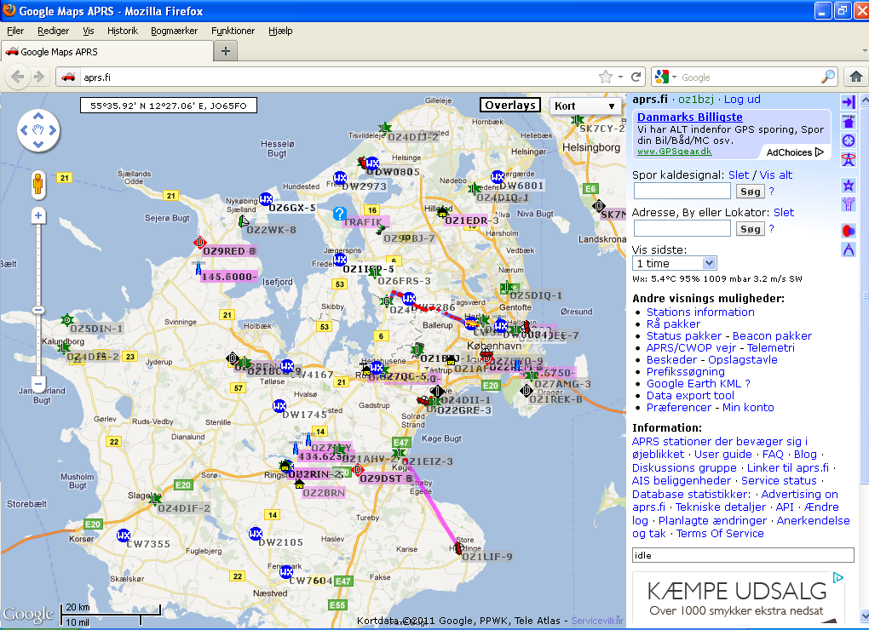The height and width of the screenshot is (630, 869).
Task: Open the Rå pakker link
Action: click(673, 324)
